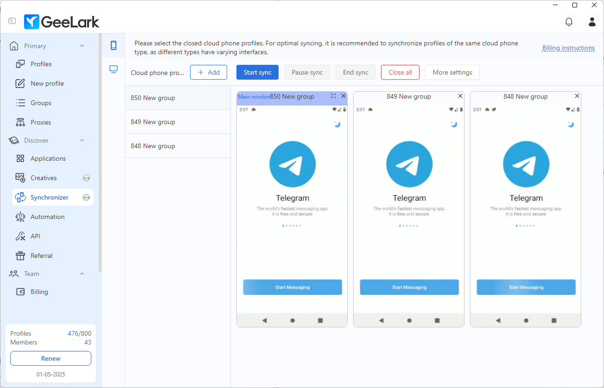Toggle night mode in 848 phone

tap(571, 124)
